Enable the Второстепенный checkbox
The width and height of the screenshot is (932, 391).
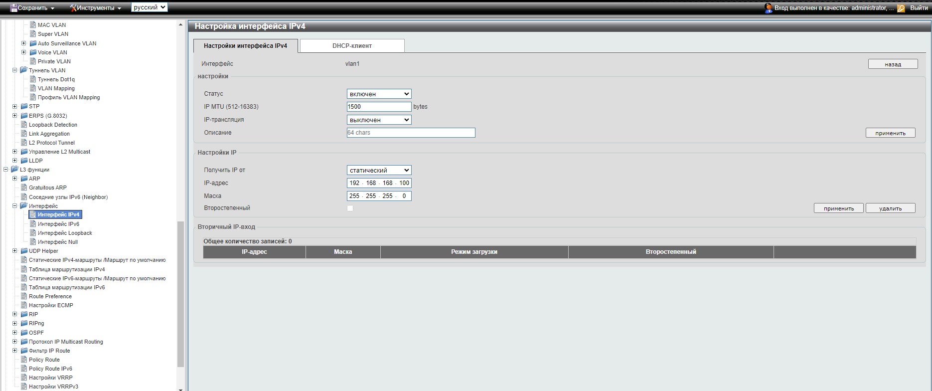click(x=350, y=208)
